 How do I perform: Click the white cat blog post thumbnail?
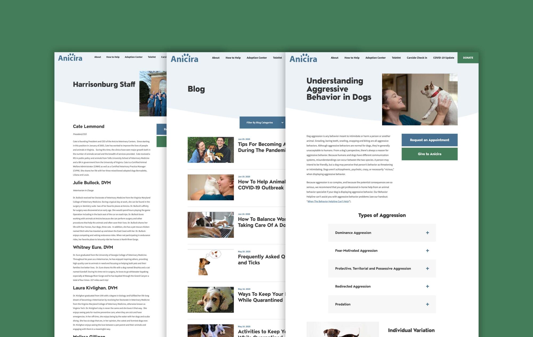pos(211,187)
